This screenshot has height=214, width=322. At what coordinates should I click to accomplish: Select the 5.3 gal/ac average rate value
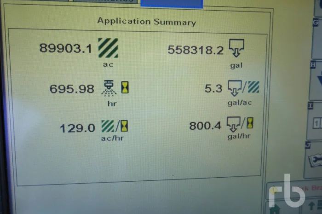213,88
